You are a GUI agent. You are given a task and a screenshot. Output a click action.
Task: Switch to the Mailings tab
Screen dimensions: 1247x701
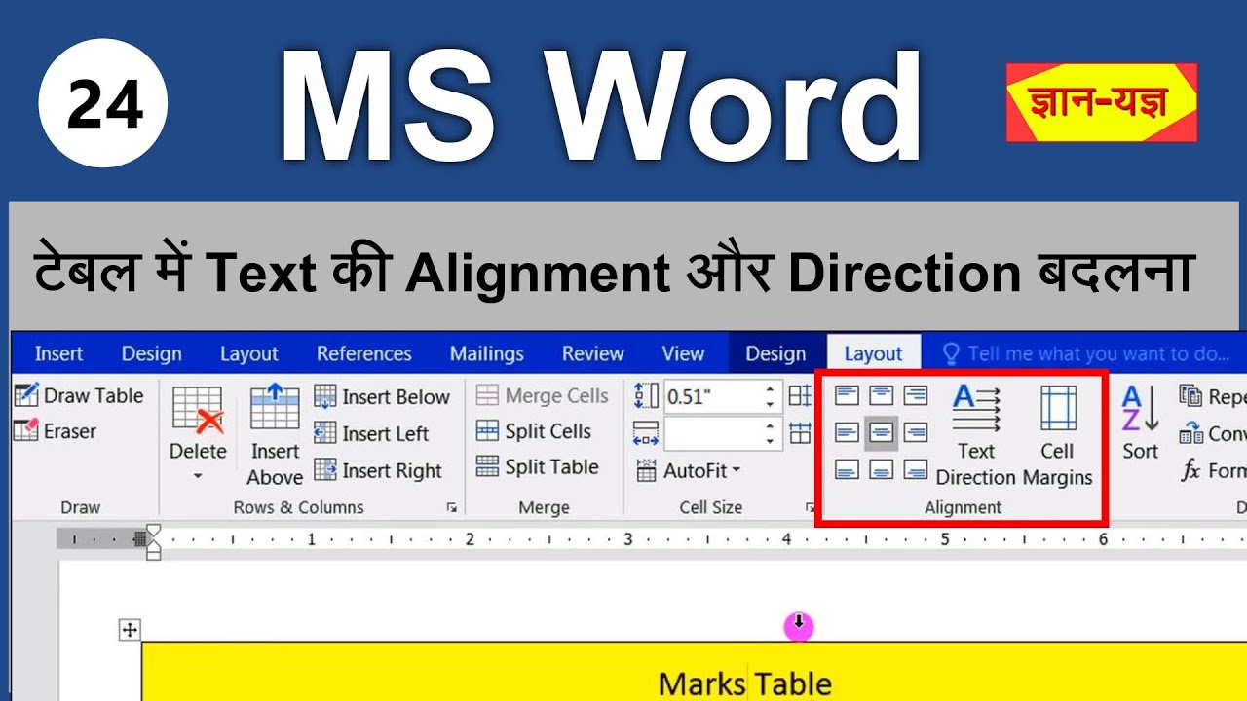point(486,353)
